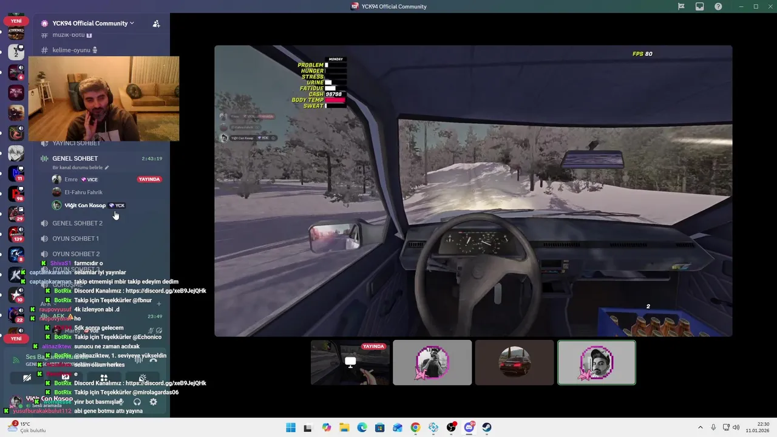The height and width of the screenshot is (437, 777).
Task: Select user Emre in voice channel
Action: click(x=71, y=180)
